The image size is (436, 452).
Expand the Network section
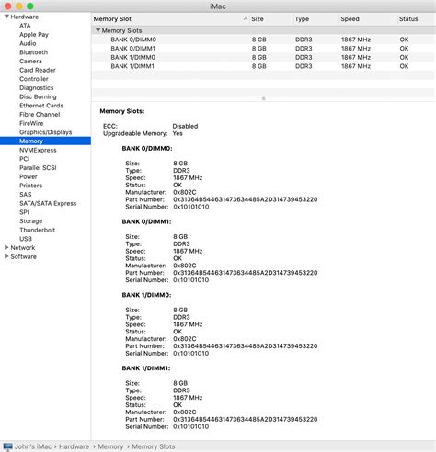[6, 247]
